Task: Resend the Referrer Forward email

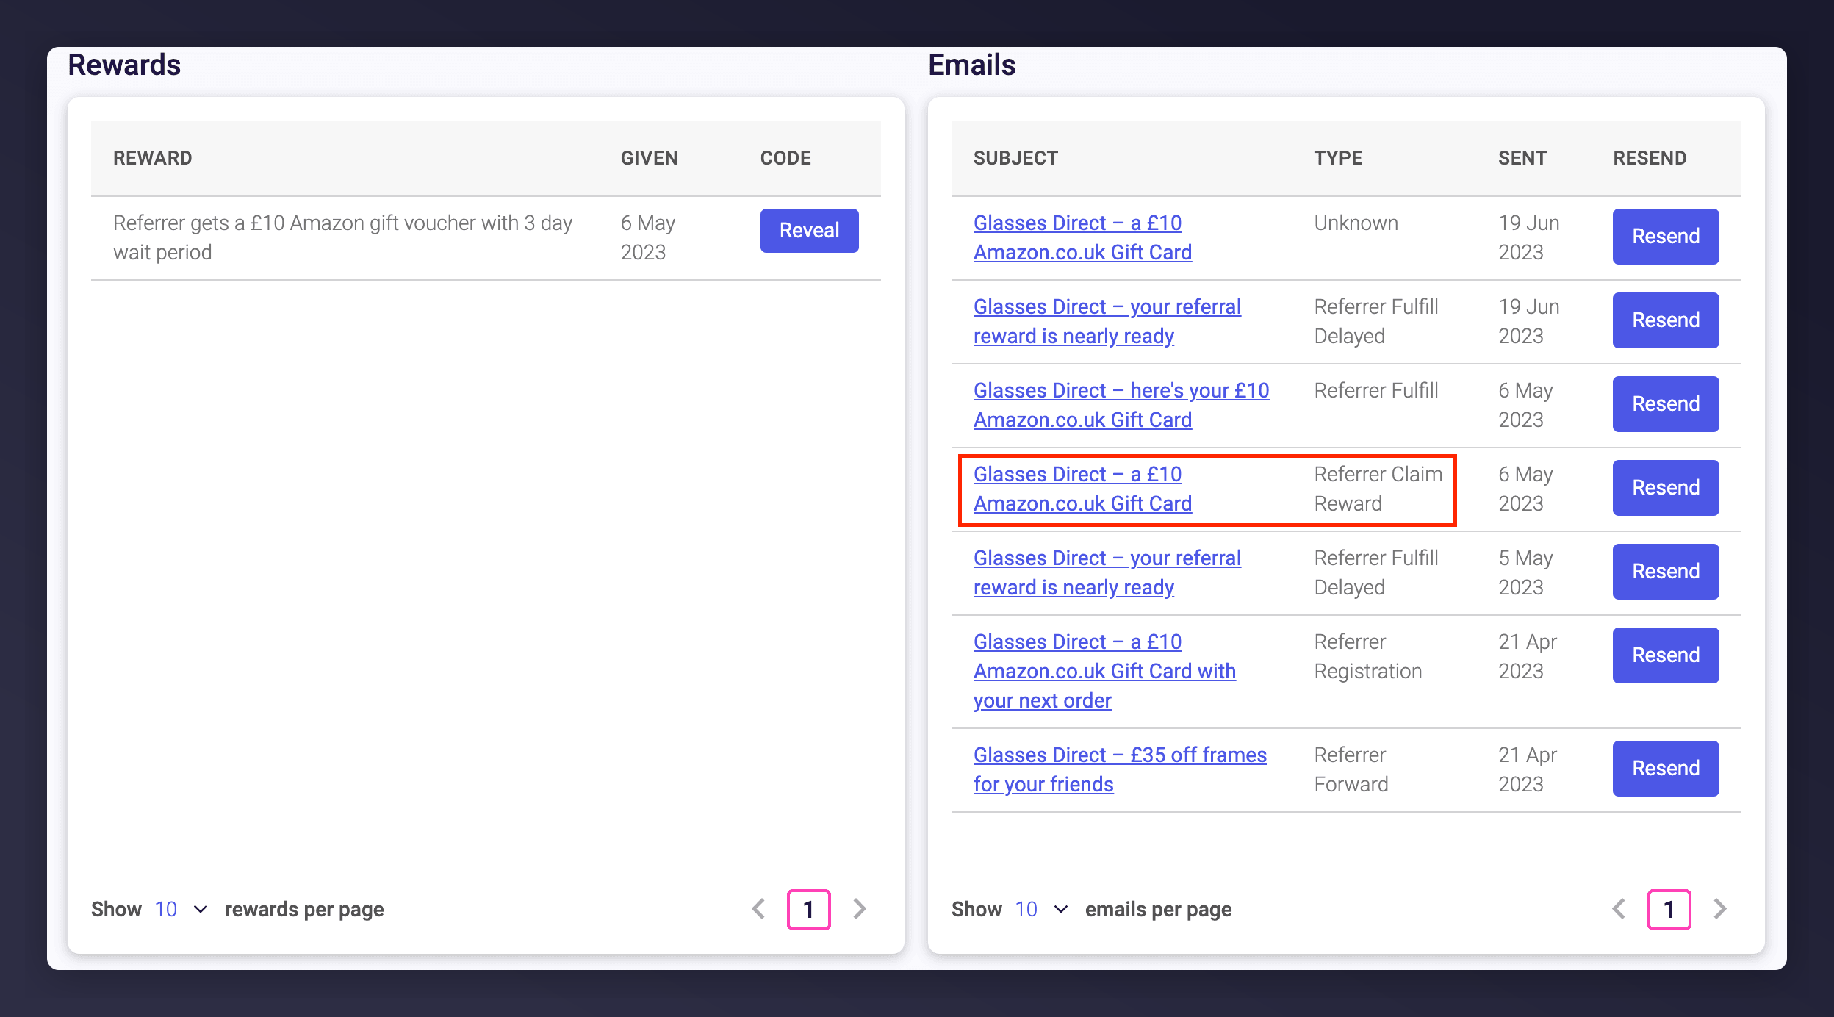Action: 1666,769
